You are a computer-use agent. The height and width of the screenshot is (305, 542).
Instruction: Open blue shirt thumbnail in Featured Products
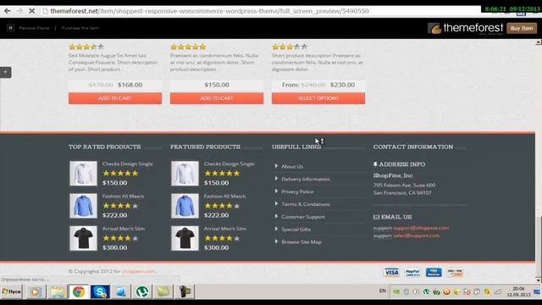[185, 206]
